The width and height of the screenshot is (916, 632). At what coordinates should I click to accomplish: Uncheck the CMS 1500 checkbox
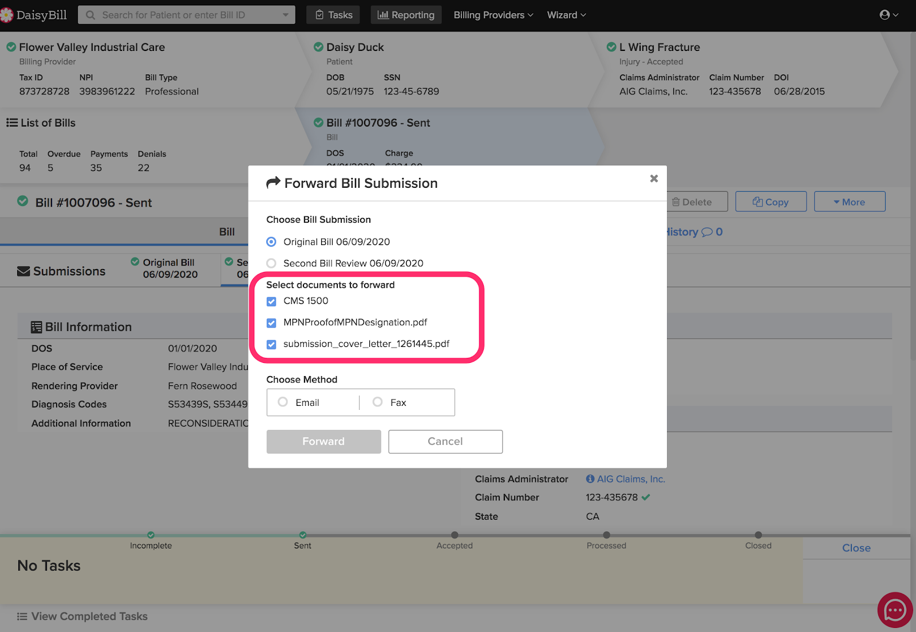[271, 301]
